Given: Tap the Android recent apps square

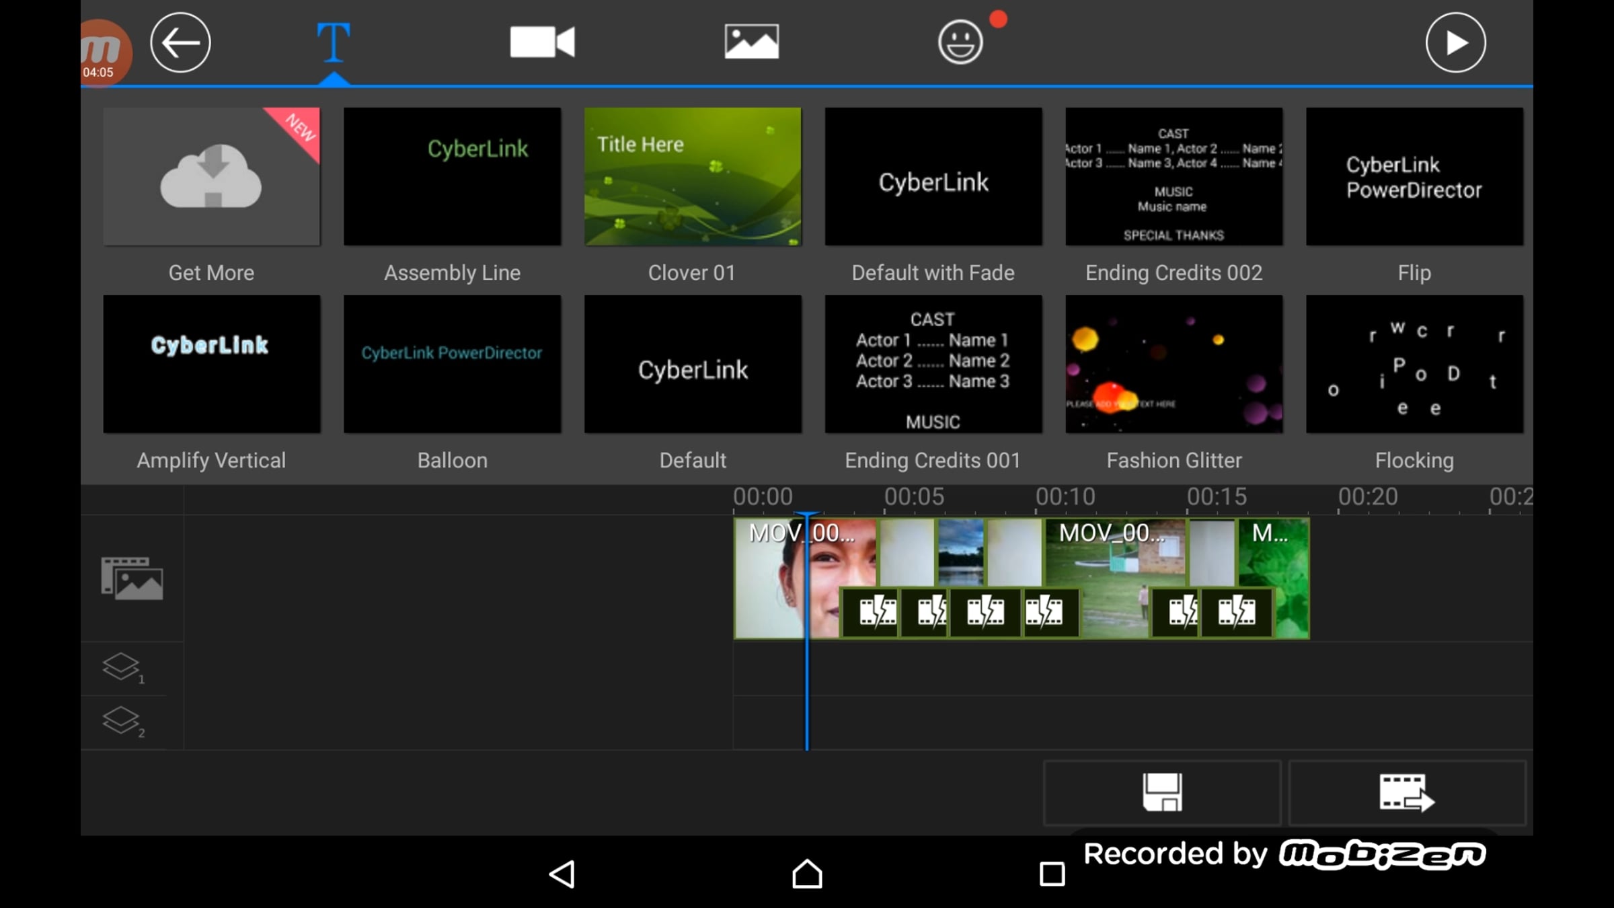Looking at the screenshot, I should (1052, 874).
